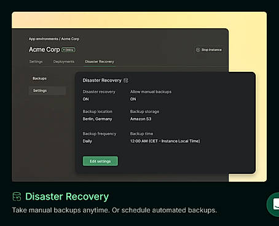The width and height of the screenshot is (279, 226).
Task: Click the stop icon in Stop instance
Action: pyautogui.click(x=198, y=50)
